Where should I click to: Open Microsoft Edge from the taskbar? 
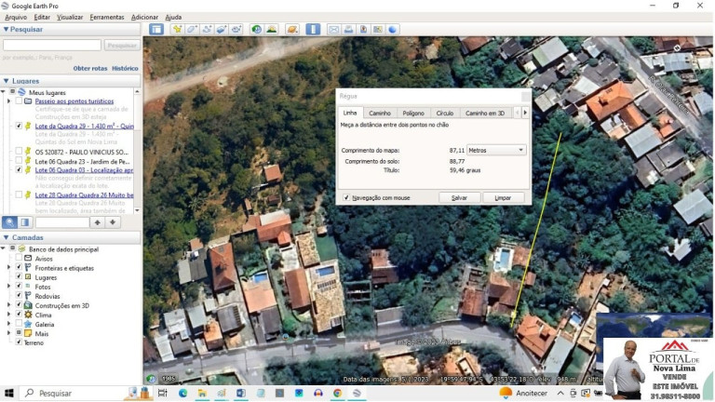point(182,393)
